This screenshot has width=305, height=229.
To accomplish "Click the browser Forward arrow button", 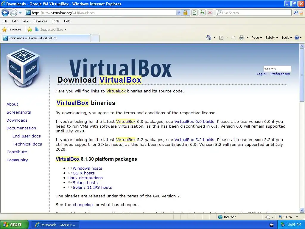I will (13, 13).
